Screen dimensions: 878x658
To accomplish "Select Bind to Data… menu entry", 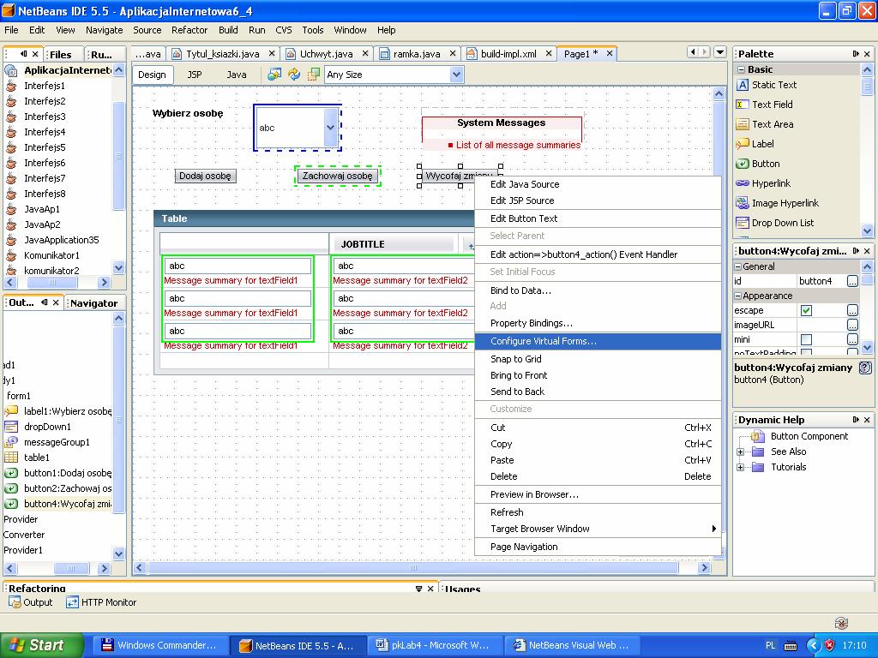I will coord(598,290).
